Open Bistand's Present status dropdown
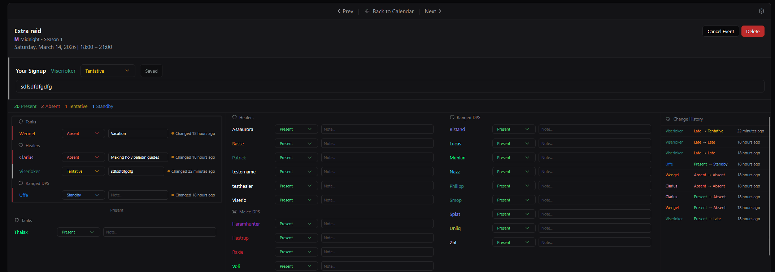Viewport: 775px width, 272px height. [514, 129]
